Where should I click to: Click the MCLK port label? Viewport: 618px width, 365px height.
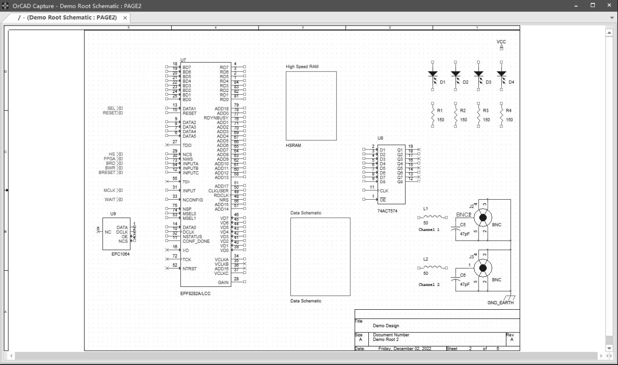109,191
